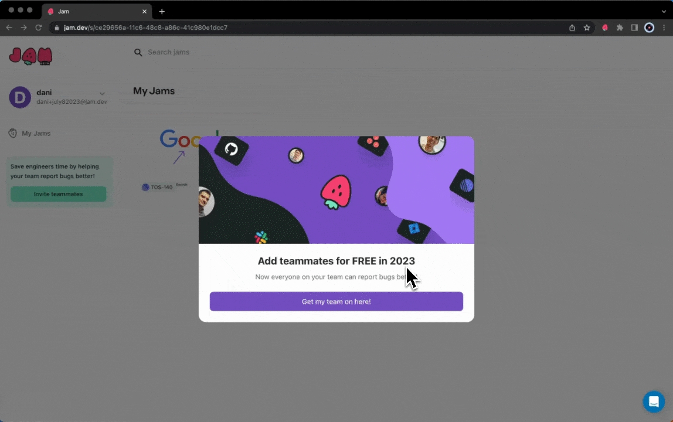Click the Jam strawberry logo in sidebar
Image resolution: width=673 pixels, height=422 pixels.
[30, 56]
